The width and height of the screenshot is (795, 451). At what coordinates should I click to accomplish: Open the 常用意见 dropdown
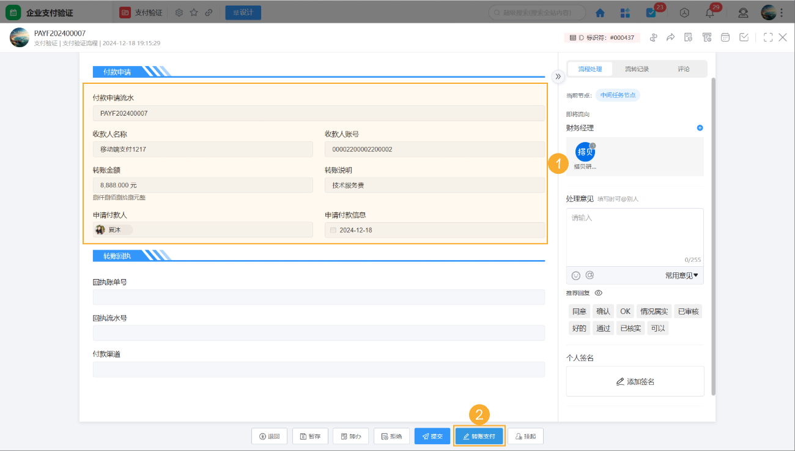(x=681, y=275)
